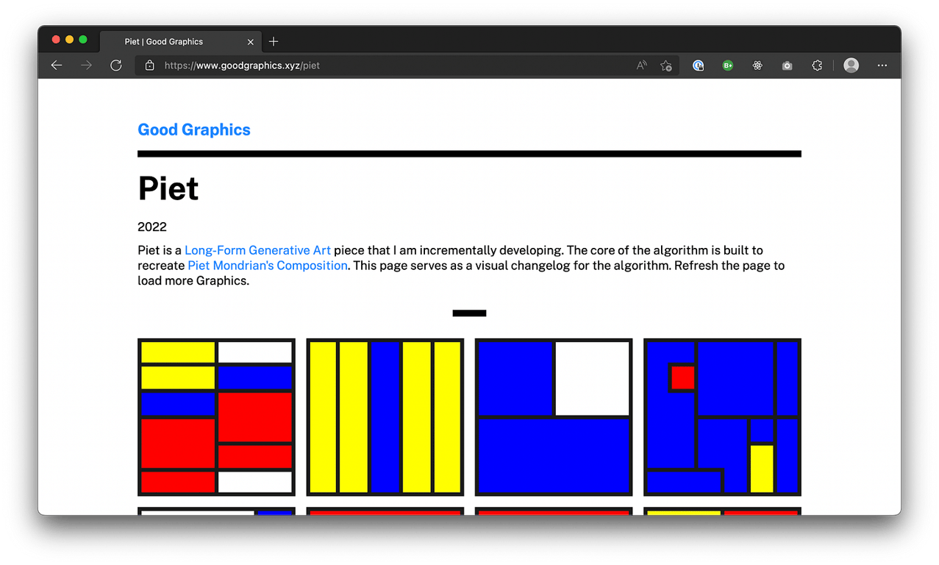Click the browser forward arrow
Viewport: 939px width, 565px height.
tap(86, 65)
